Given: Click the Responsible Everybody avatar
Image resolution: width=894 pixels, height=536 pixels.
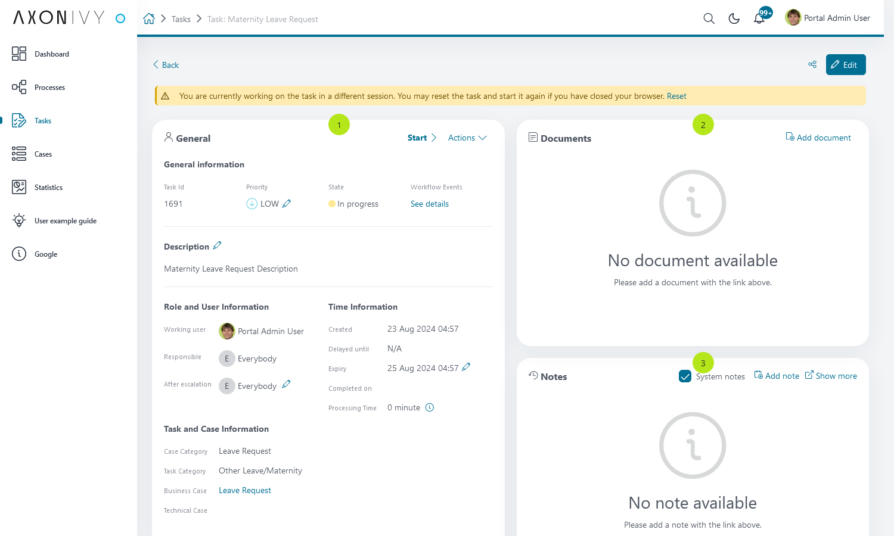Looking at the screenshot, I should (x=227, y=359).
